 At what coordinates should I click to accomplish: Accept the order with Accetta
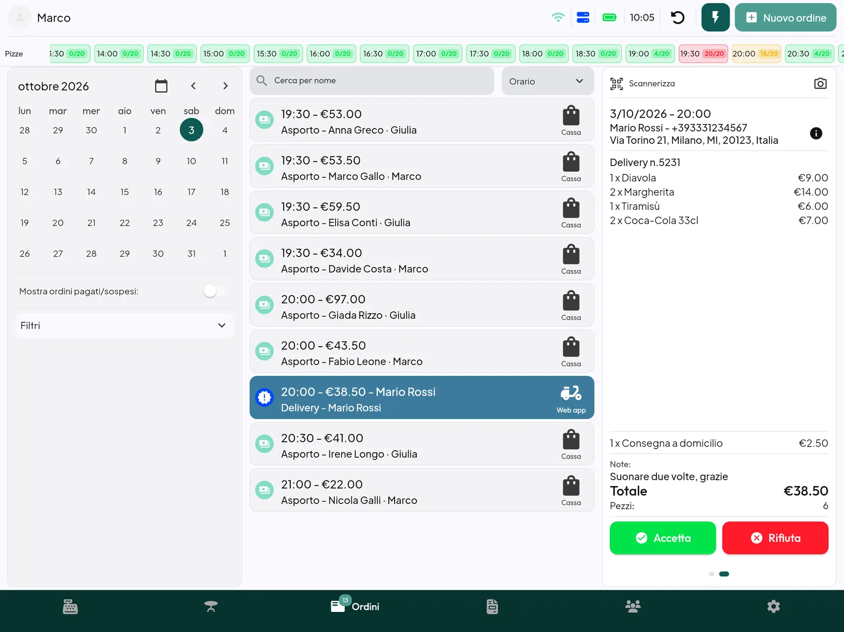pos(663,538)
